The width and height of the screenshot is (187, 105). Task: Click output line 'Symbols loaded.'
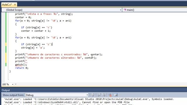[x=89, y=99]
